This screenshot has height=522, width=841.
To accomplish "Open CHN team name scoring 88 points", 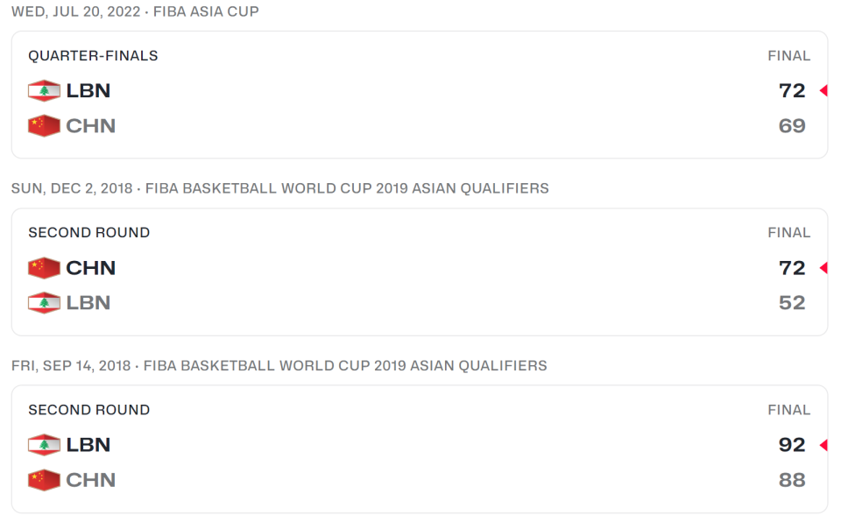I will tap(90, 480).
